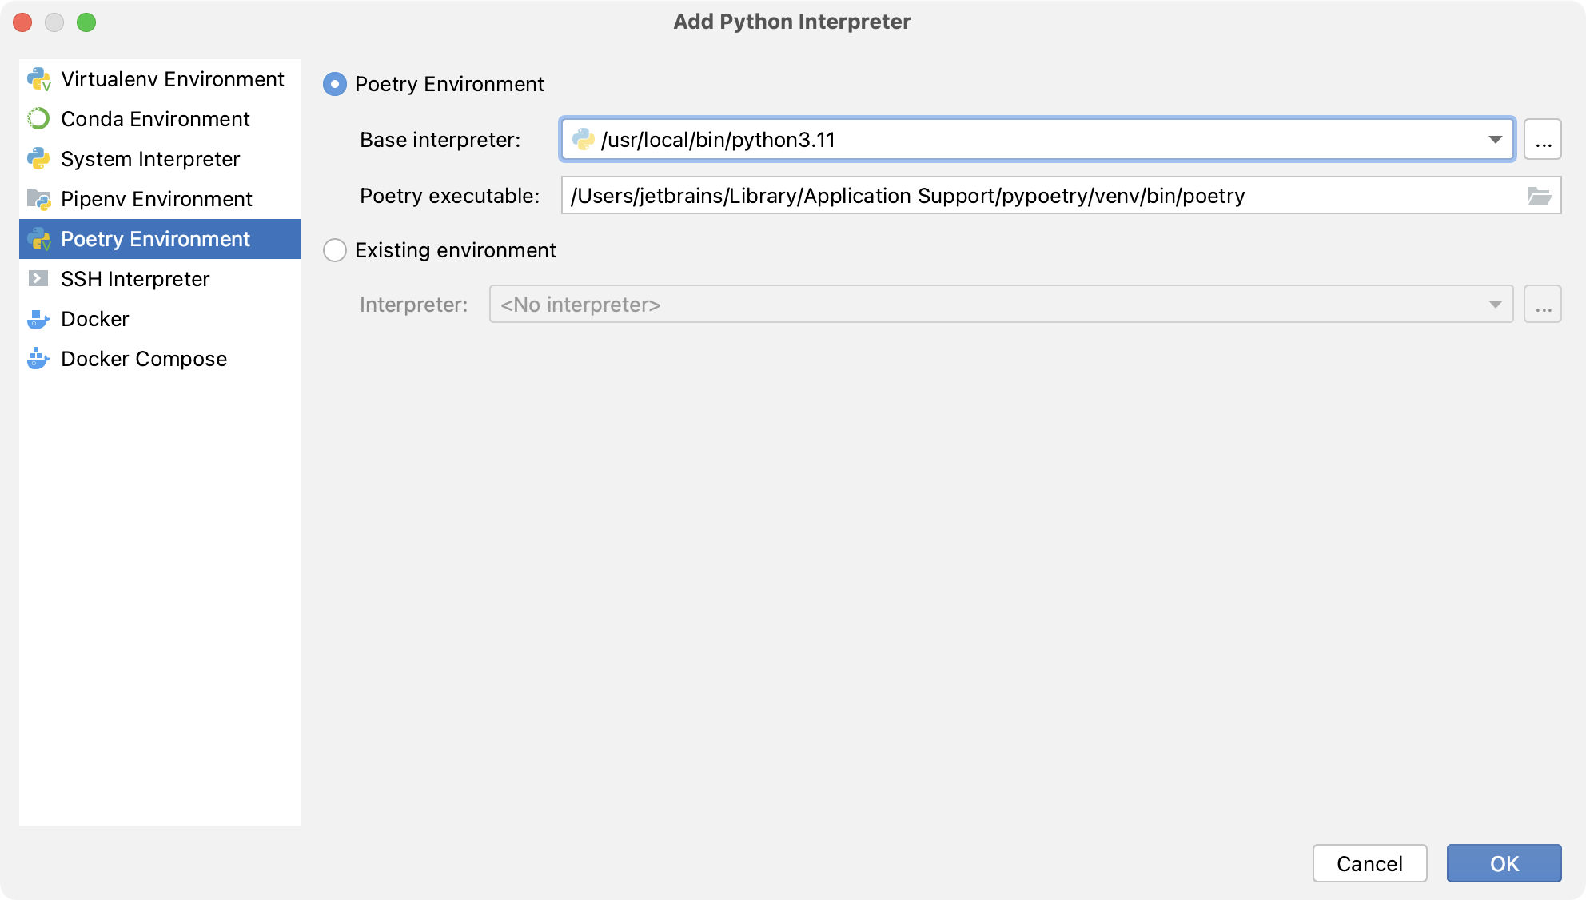Browse for Poetry executable via folder icon
The height and width of the screenshot is (900, 1586).
tap(1539, 196)
